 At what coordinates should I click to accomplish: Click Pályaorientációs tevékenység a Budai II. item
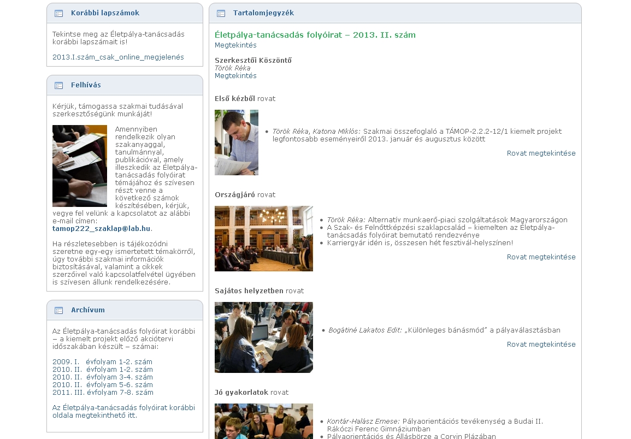pyautogui.click(x=435, y=425)
